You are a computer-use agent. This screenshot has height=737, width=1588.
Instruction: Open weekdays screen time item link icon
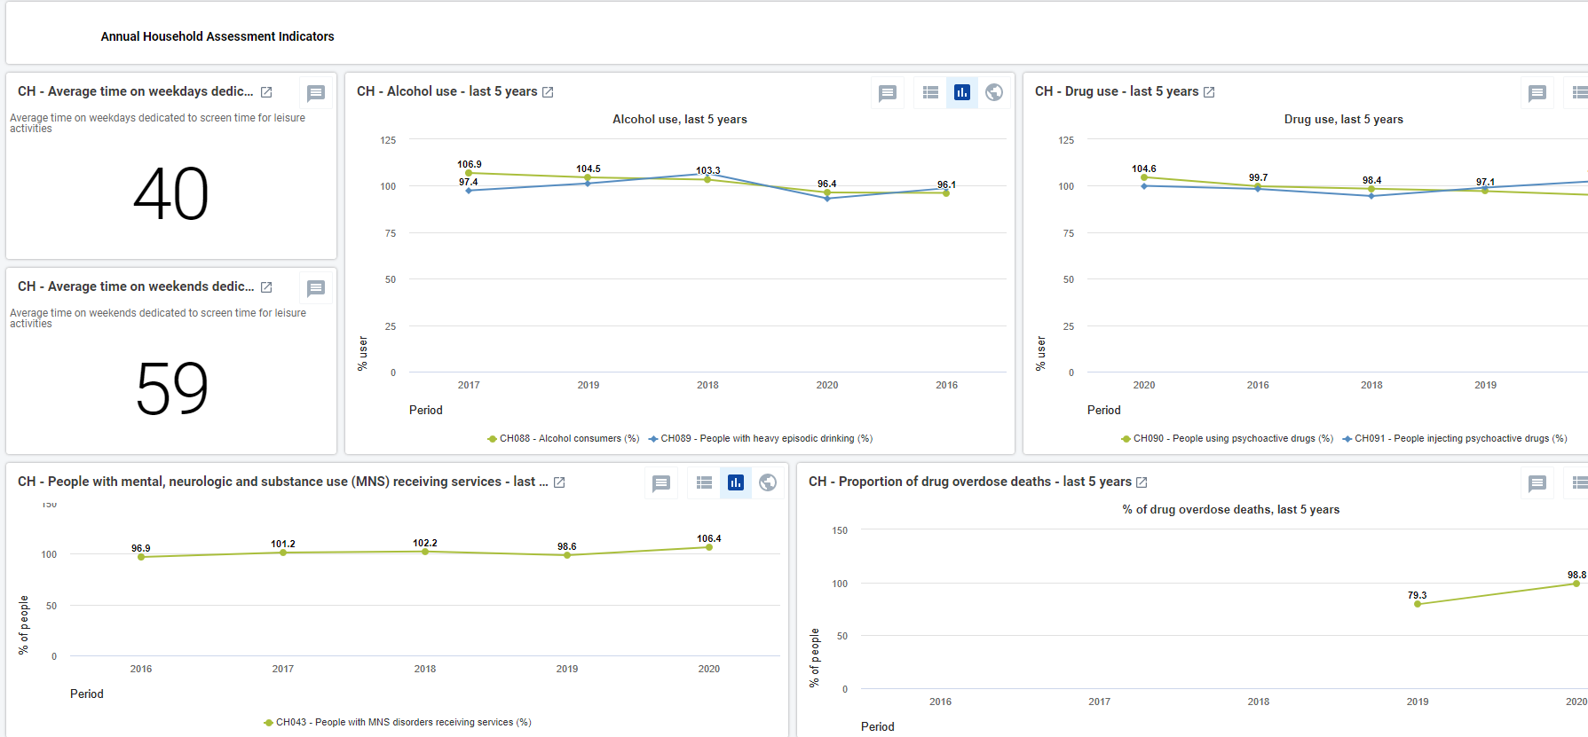pyautogui.click(x=266, y=92)
